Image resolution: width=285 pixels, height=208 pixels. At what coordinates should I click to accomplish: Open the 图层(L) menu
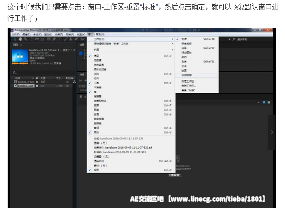[48, 34]
